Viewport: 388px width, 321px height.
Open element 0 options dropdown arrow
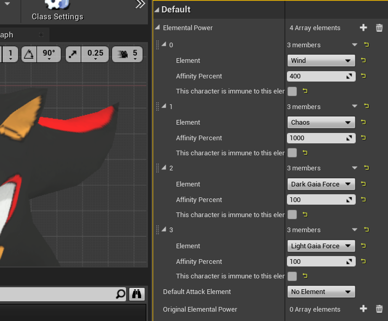pos(354,45)
